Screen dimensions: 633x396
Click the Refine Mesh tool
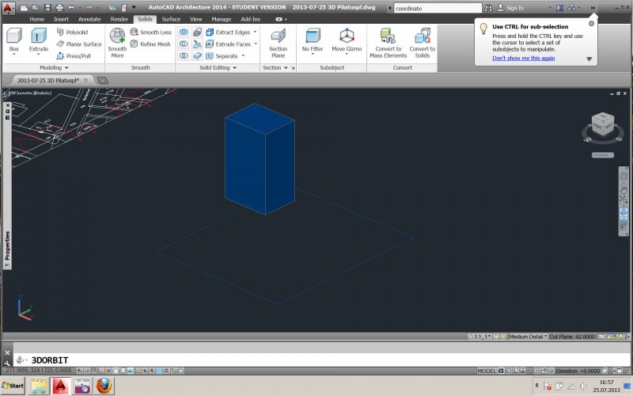(x=150, y=44)
